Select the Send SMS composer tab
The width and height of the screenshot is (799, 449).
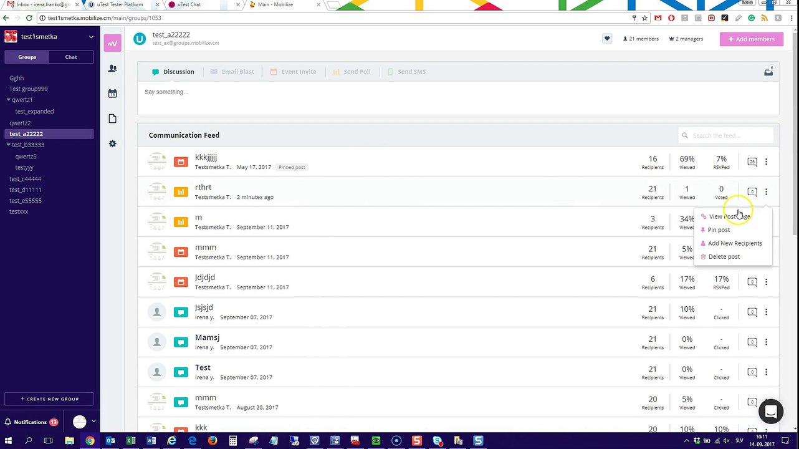406,72
